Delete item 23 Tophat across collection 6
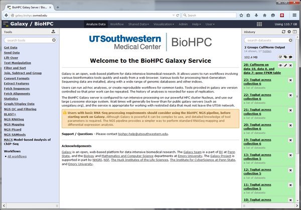This screenshot has height=210, width=301. click(290, 80)
